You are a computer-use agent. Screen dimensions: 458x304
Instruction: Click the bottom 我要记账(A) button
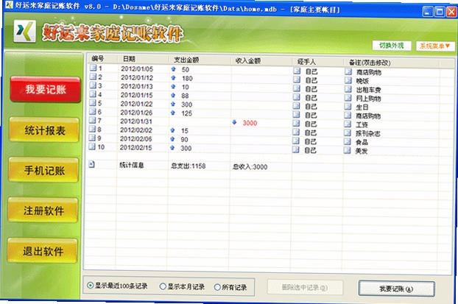pyautogui.click(x=396, y=289)
